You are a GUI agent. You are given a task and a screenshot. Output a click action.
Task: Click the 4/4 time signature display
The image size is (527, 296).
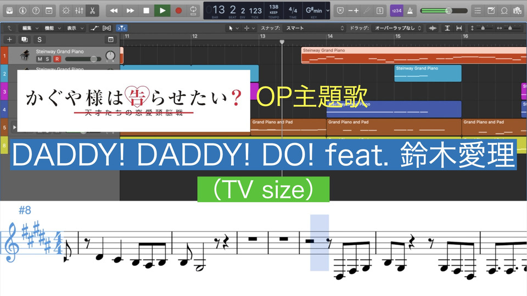tap(293, 11)
